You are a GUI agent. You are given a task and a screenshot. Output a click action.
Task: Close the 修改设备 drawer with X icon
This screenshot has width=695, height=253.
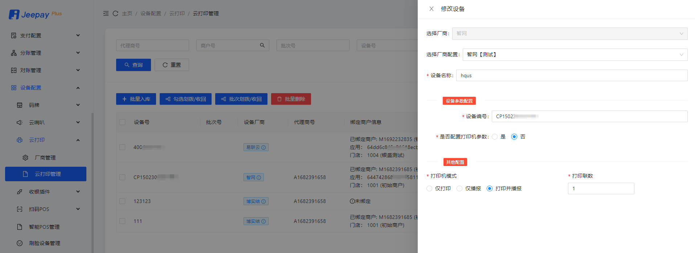click(431, 9)
